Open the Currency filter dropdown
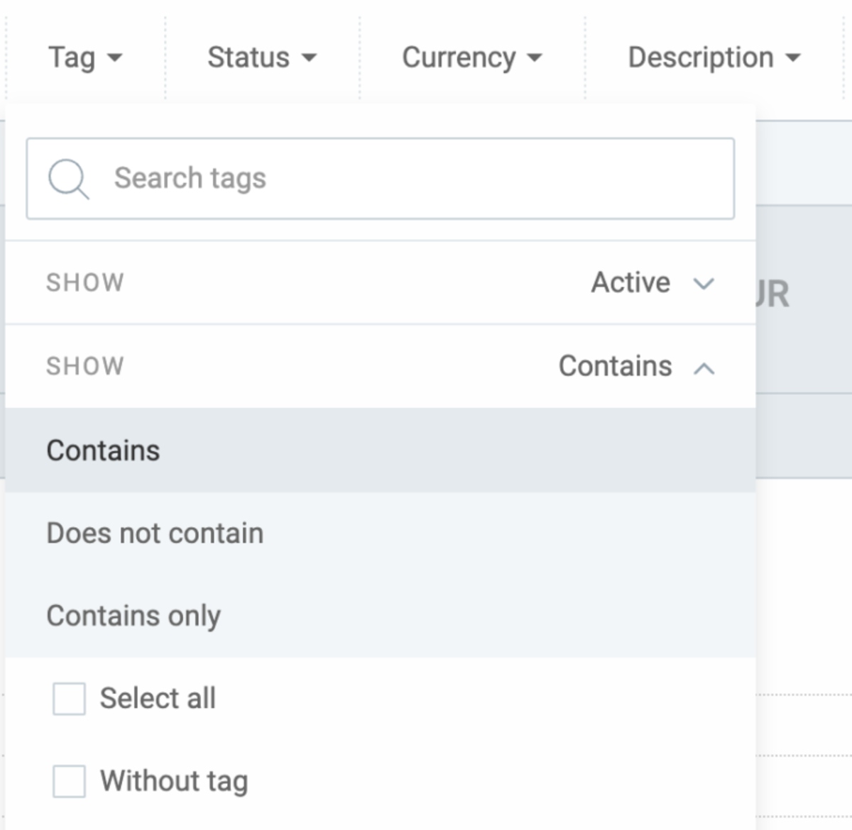Image resolution: width=852 pixels, height=830 pixels. (x=459, y=57)
